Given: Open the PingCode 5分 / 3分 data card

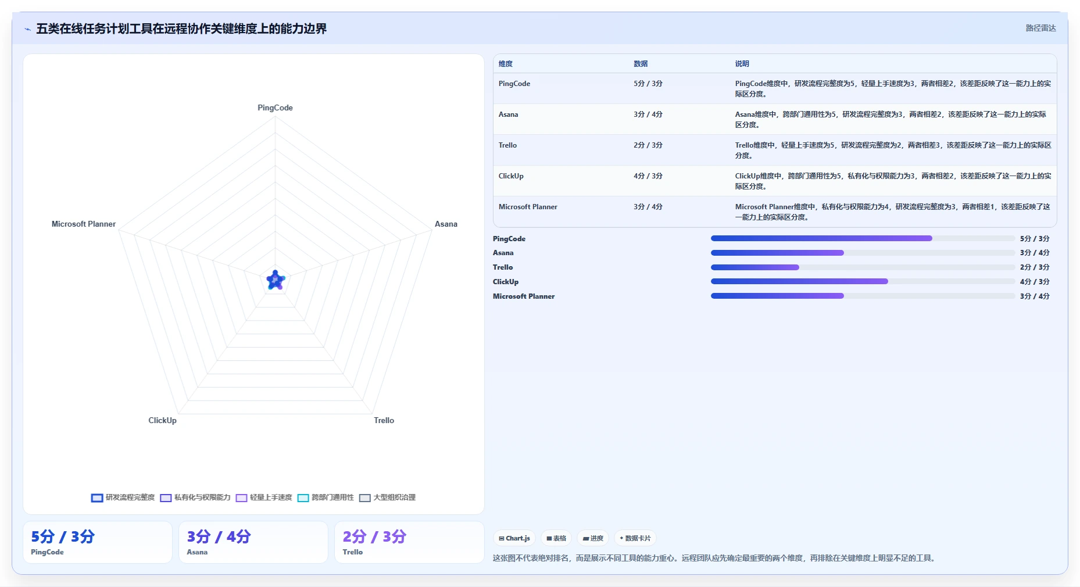Looking at the screenshot, I should (98, 542).
